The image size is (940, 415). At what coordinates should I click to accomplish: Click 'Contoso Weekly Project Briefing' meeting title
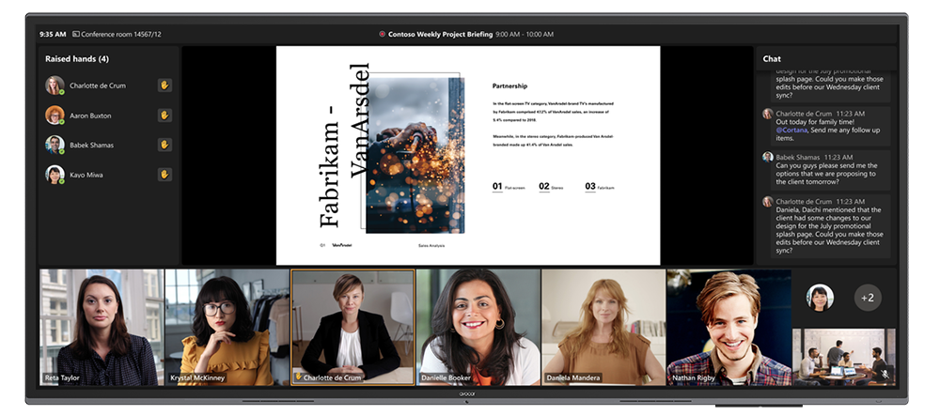pos(441,35)
